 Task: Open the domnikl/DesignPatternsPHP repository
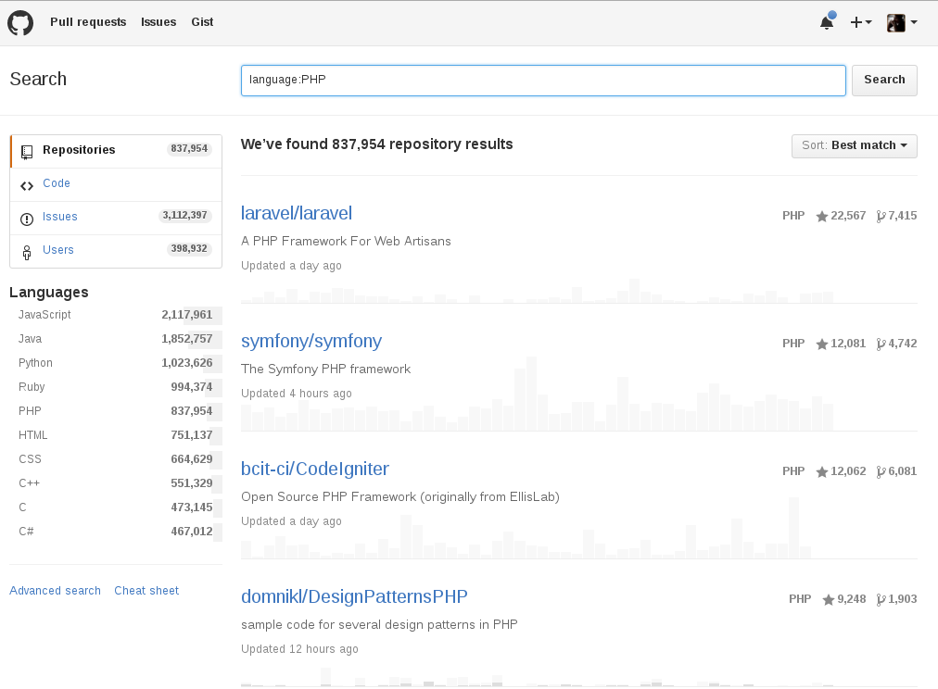[x=354, y=597]
